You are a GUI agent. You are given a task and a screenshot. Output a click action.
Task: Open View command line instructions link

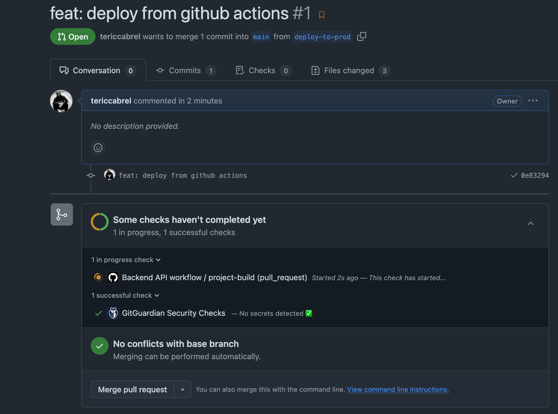point(398,389)
